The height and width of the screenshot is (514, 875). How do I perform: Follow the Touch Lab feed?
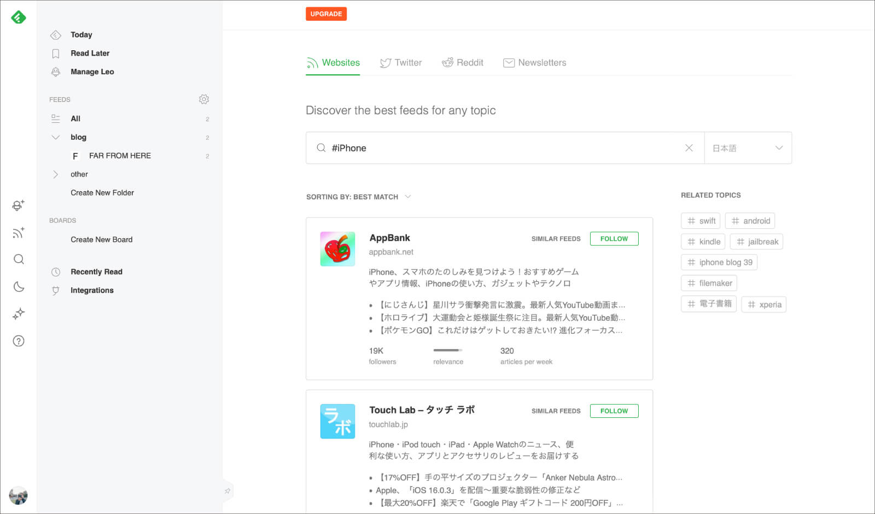614,411
